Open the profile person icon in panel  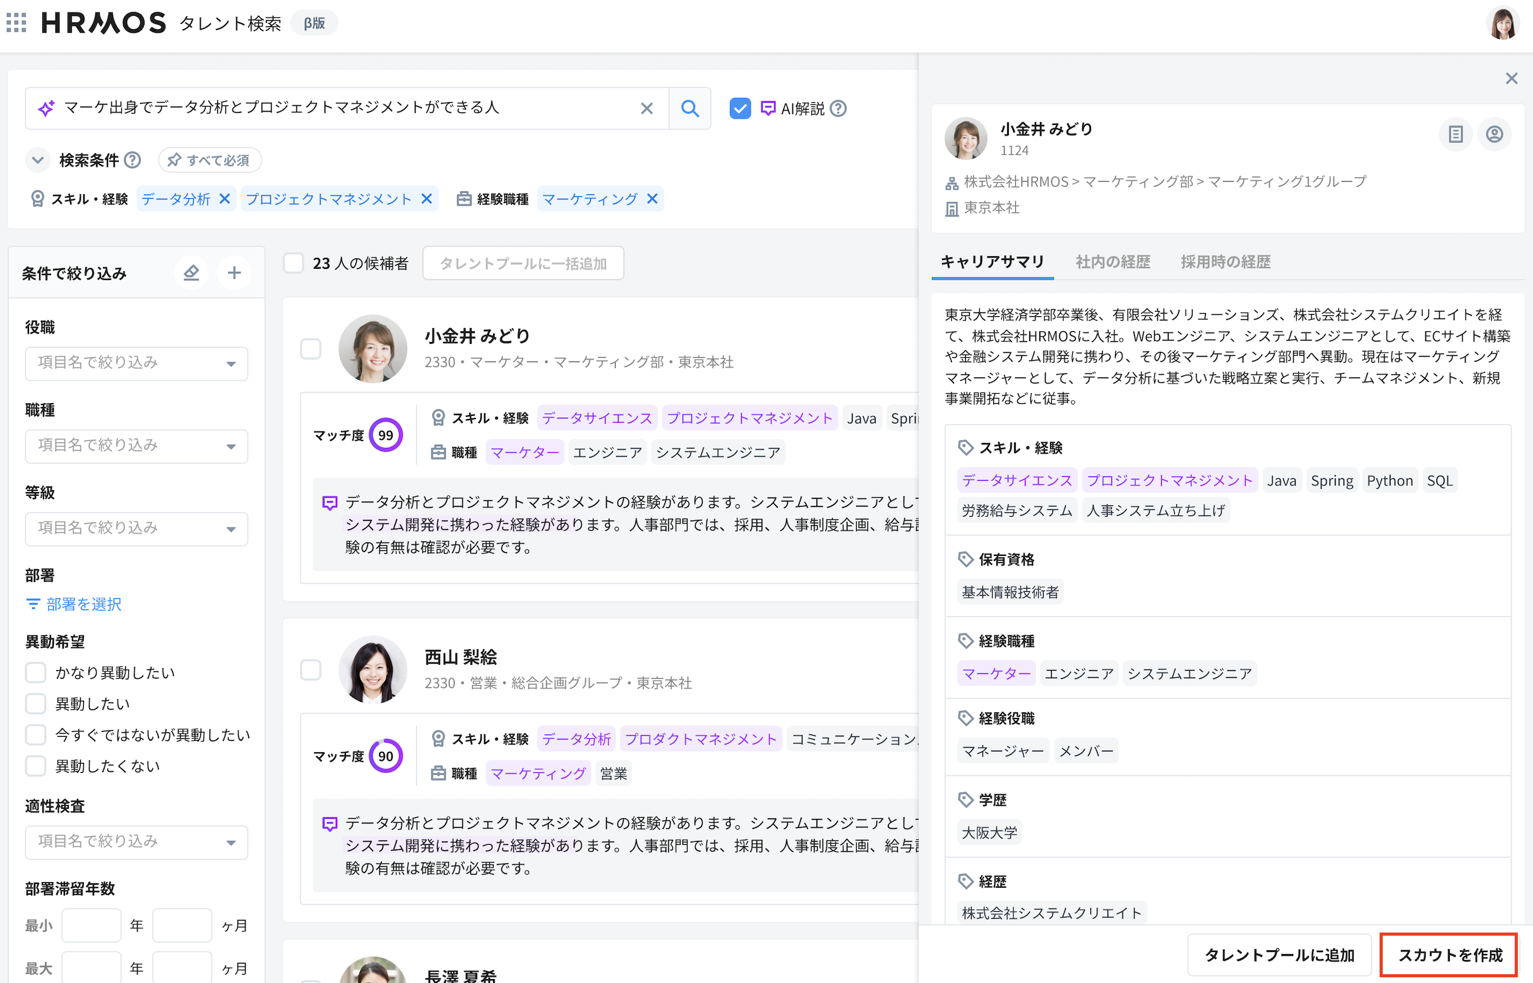pos(1494,134)
